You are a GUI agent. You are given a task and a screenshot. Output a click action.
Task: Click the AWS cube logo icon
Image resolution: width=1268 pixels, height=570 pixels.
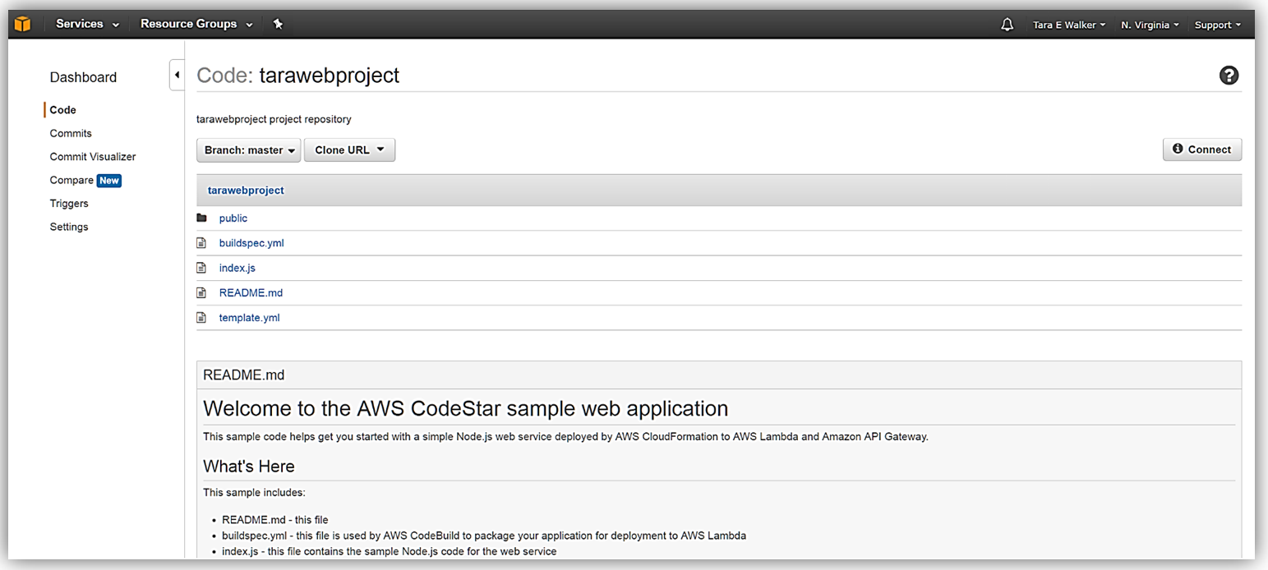pyautogui.click(x=22, y=25)
